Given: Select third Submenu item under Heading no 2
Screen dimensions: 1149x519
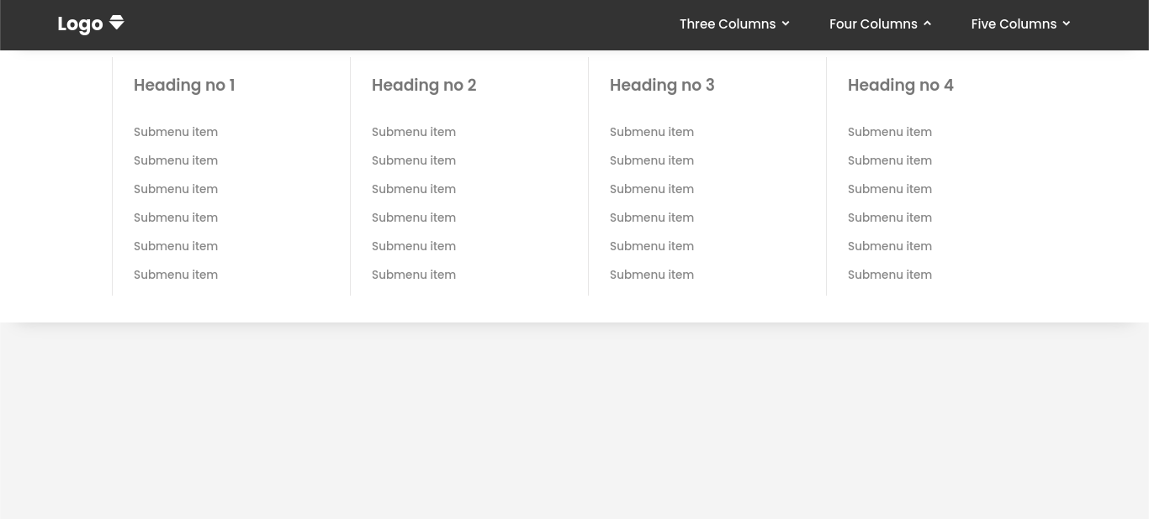Looking at the screenshot, I should pos(414,189).
